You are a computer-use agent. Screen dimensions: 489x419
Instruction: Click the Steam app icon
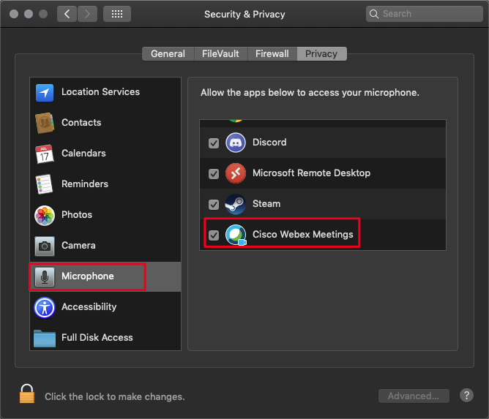click(x=235, y=204)
